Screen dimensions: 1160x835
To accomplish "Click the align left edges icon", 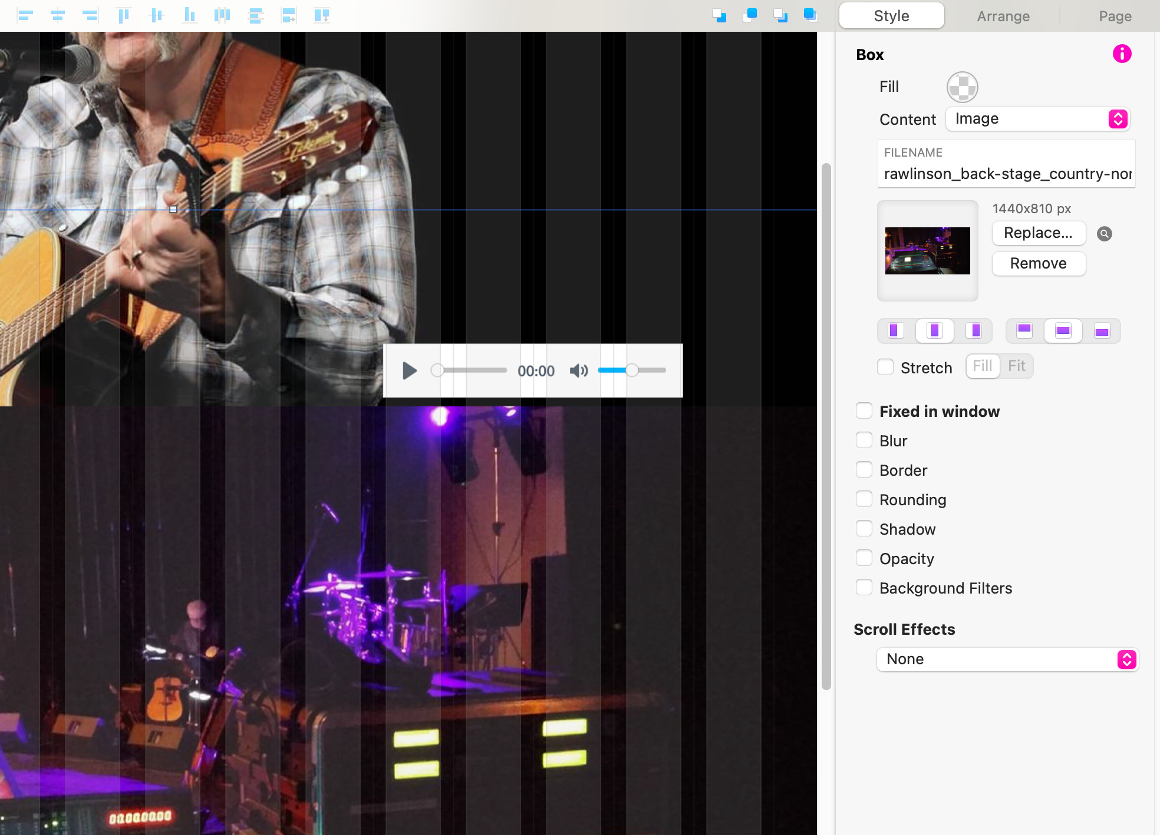I will click(25, 15).
